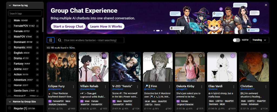Exclude the Male tag with minus icon
The width and height of the screenshot is (277, 112).
(x=37, y=20)
